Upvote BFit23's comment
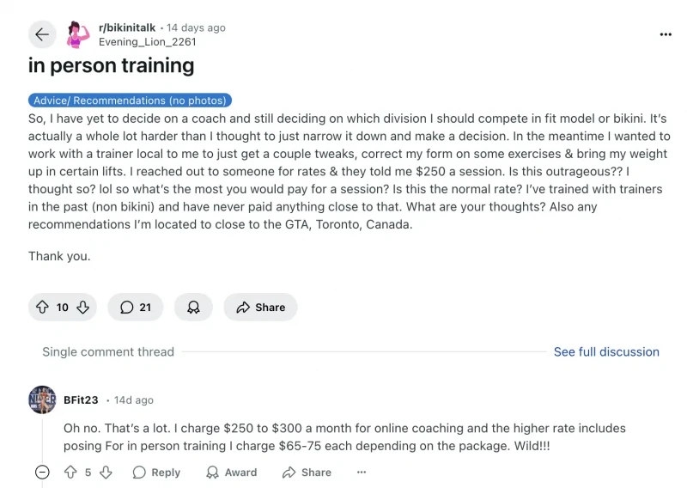Screen dimensions: 687x488 coord(70,473)
